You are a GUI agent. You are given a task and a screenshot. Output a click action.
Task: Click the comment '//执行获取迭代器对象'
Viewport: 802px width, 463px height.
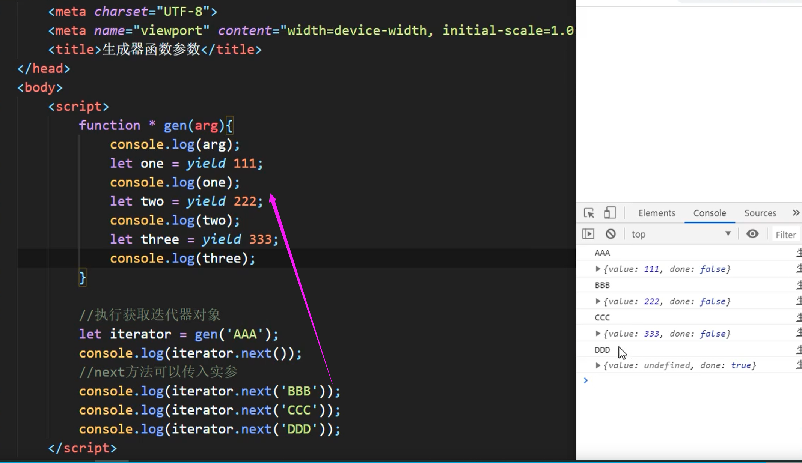[150, 315]
